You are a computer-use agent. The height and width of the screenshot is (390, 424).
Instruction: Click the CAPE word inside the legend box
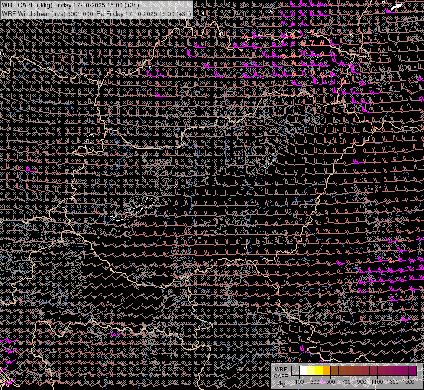[281, 376]
